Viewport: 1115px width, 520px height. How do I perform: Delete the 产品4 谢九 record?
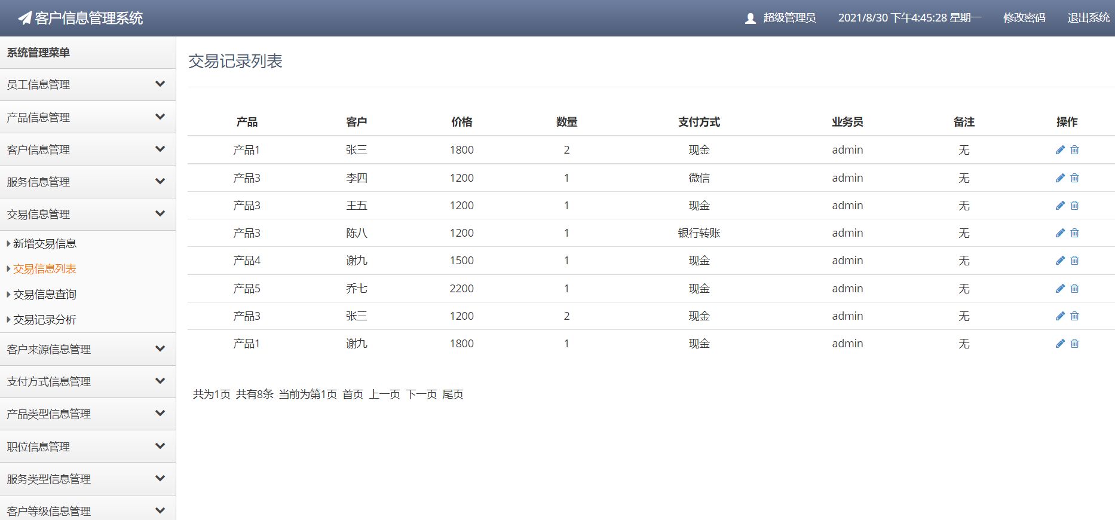1074,261
